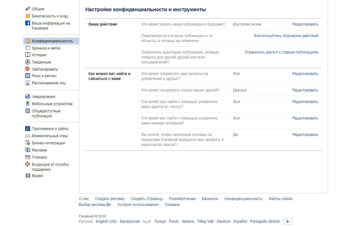Go to Геоданные settings
The width and height of the screenshot is (342, 228).
(x=41, y=62)
